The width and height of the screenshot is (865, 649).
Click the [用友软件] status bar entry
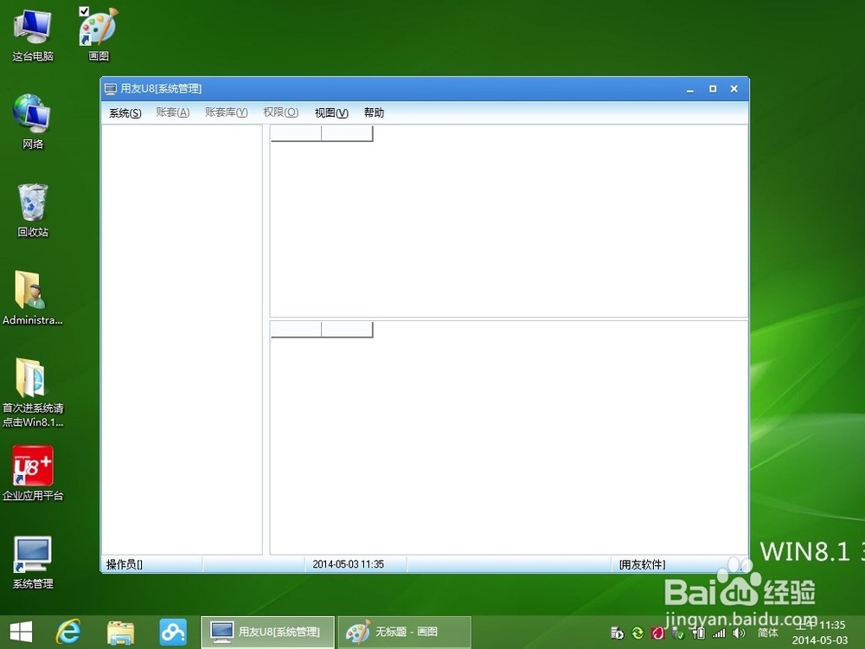click(x=642, y=564)
